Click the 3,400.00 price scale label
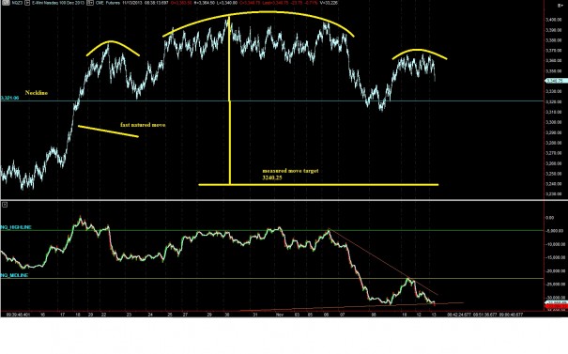Viewport: 568px width, 354px height. (554, 20)
